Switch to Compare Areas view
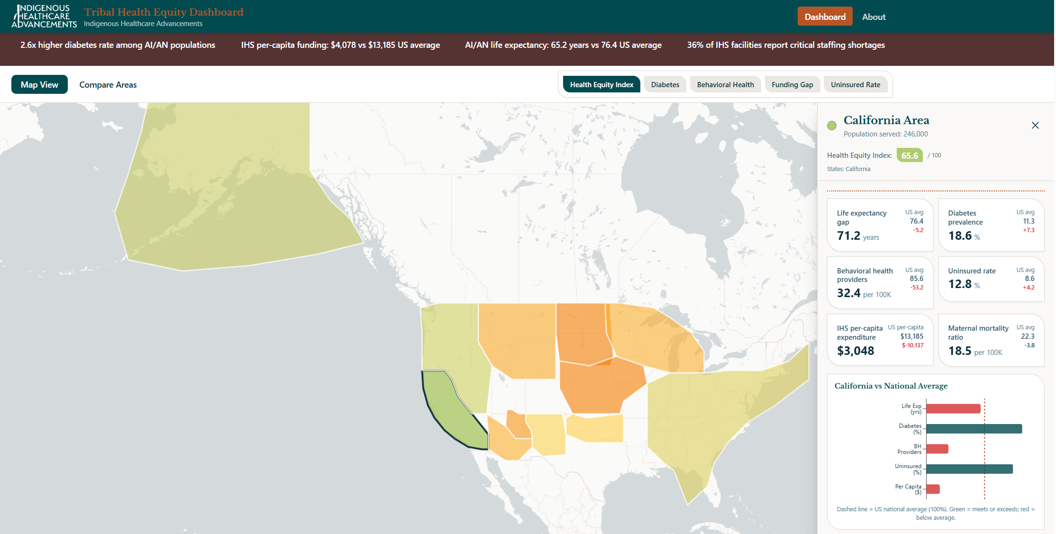The height and width of the screenshot is (534, 1056). tap(108, 85)
